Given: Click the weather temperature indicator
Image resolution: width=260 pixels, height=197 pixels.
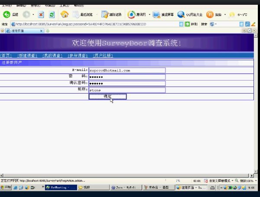Looking at the screenshot, I should coord(238,15).
